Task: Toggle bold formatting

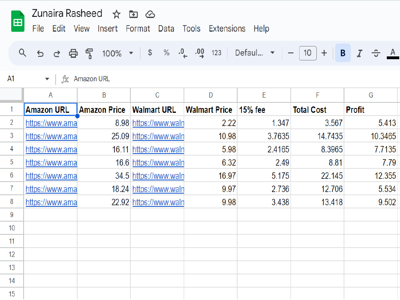Action: point(343,53)
